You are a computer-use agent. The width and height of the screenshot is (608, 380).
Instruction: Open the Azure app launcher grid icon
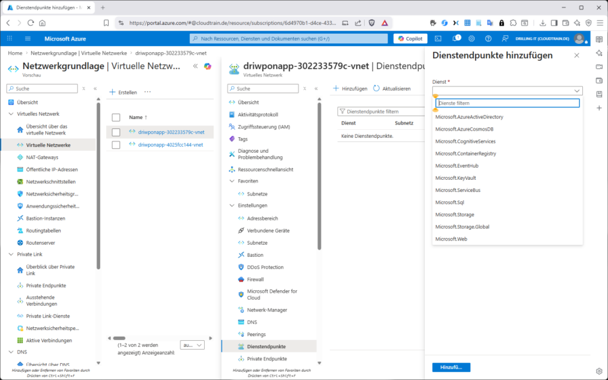point(9,39)
